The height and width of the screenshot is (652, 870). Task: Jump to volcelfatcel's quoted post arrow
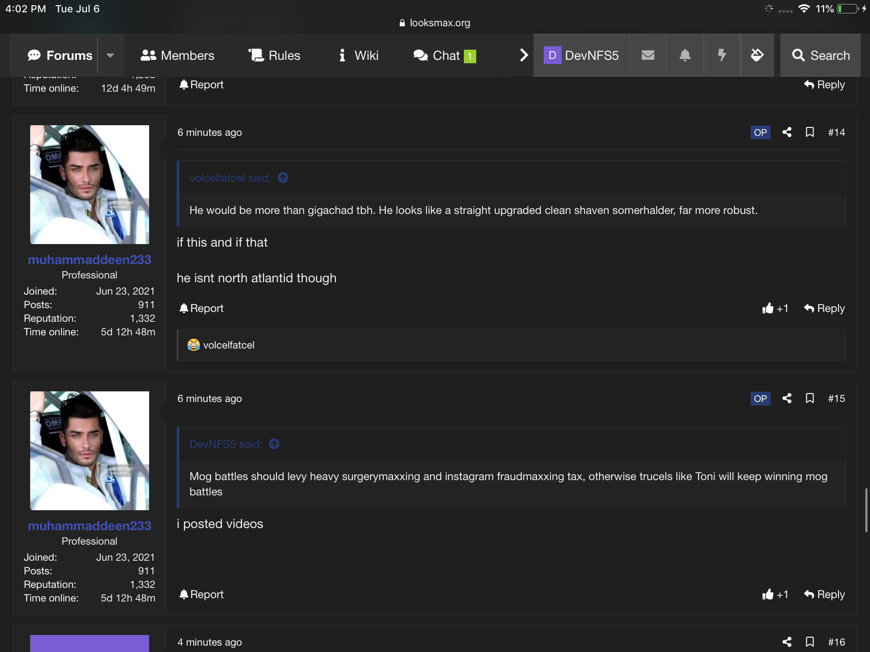[x=283, y=178]
